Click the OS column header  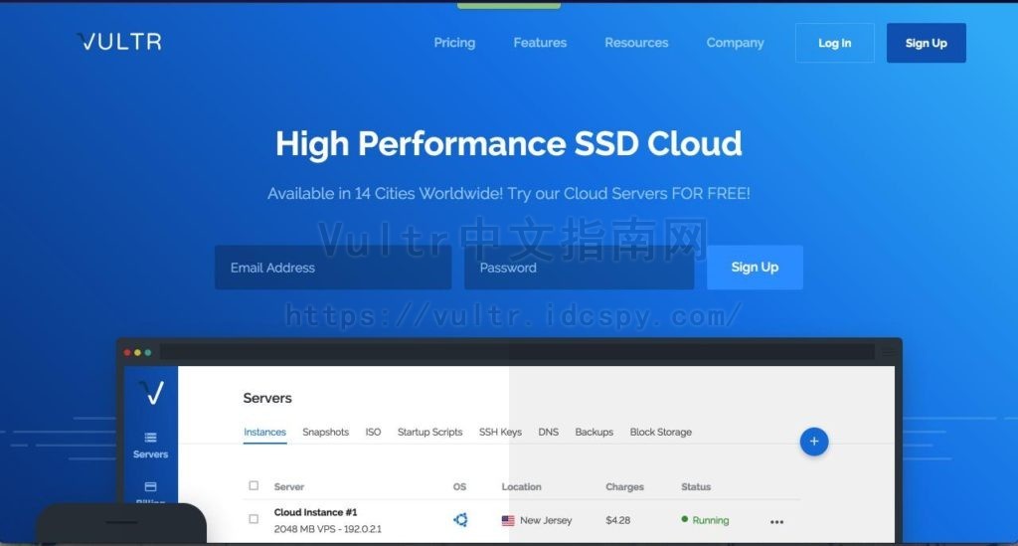pos(459,487)
